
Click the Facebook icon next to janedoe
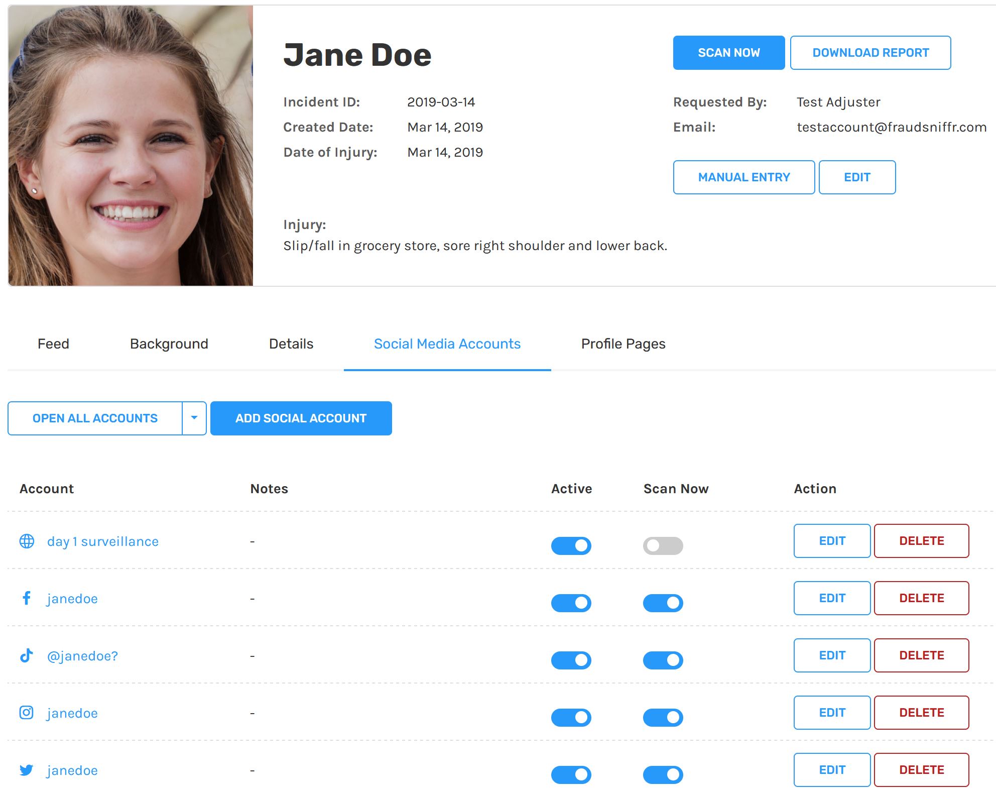(27, 598)
